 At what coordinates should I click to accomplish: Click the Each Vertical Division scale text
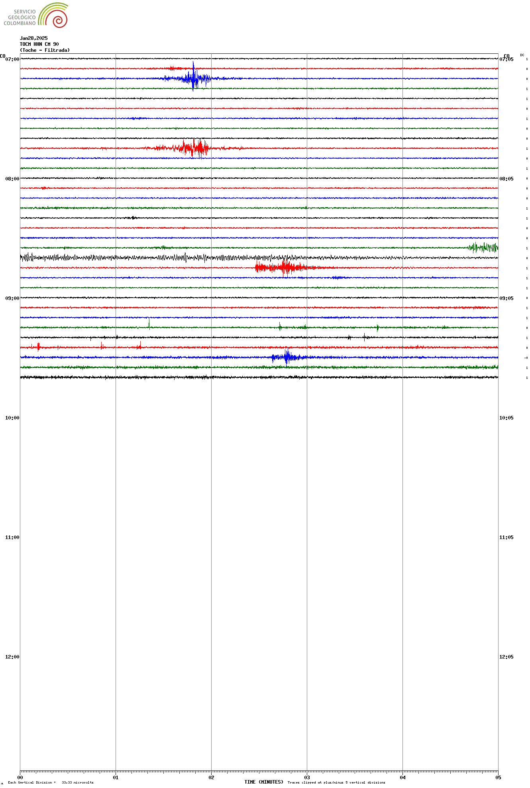click(x=51, y=782)
